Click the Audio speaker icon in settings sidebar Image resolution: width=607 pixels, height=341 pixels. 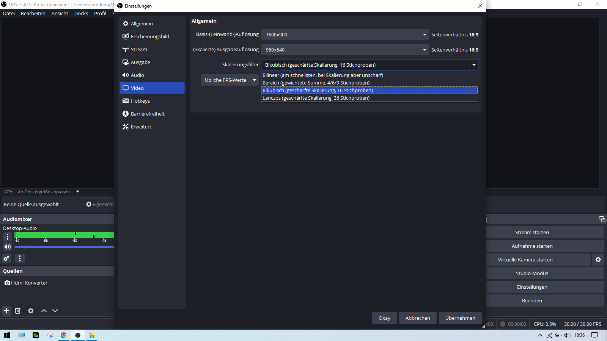126,75
